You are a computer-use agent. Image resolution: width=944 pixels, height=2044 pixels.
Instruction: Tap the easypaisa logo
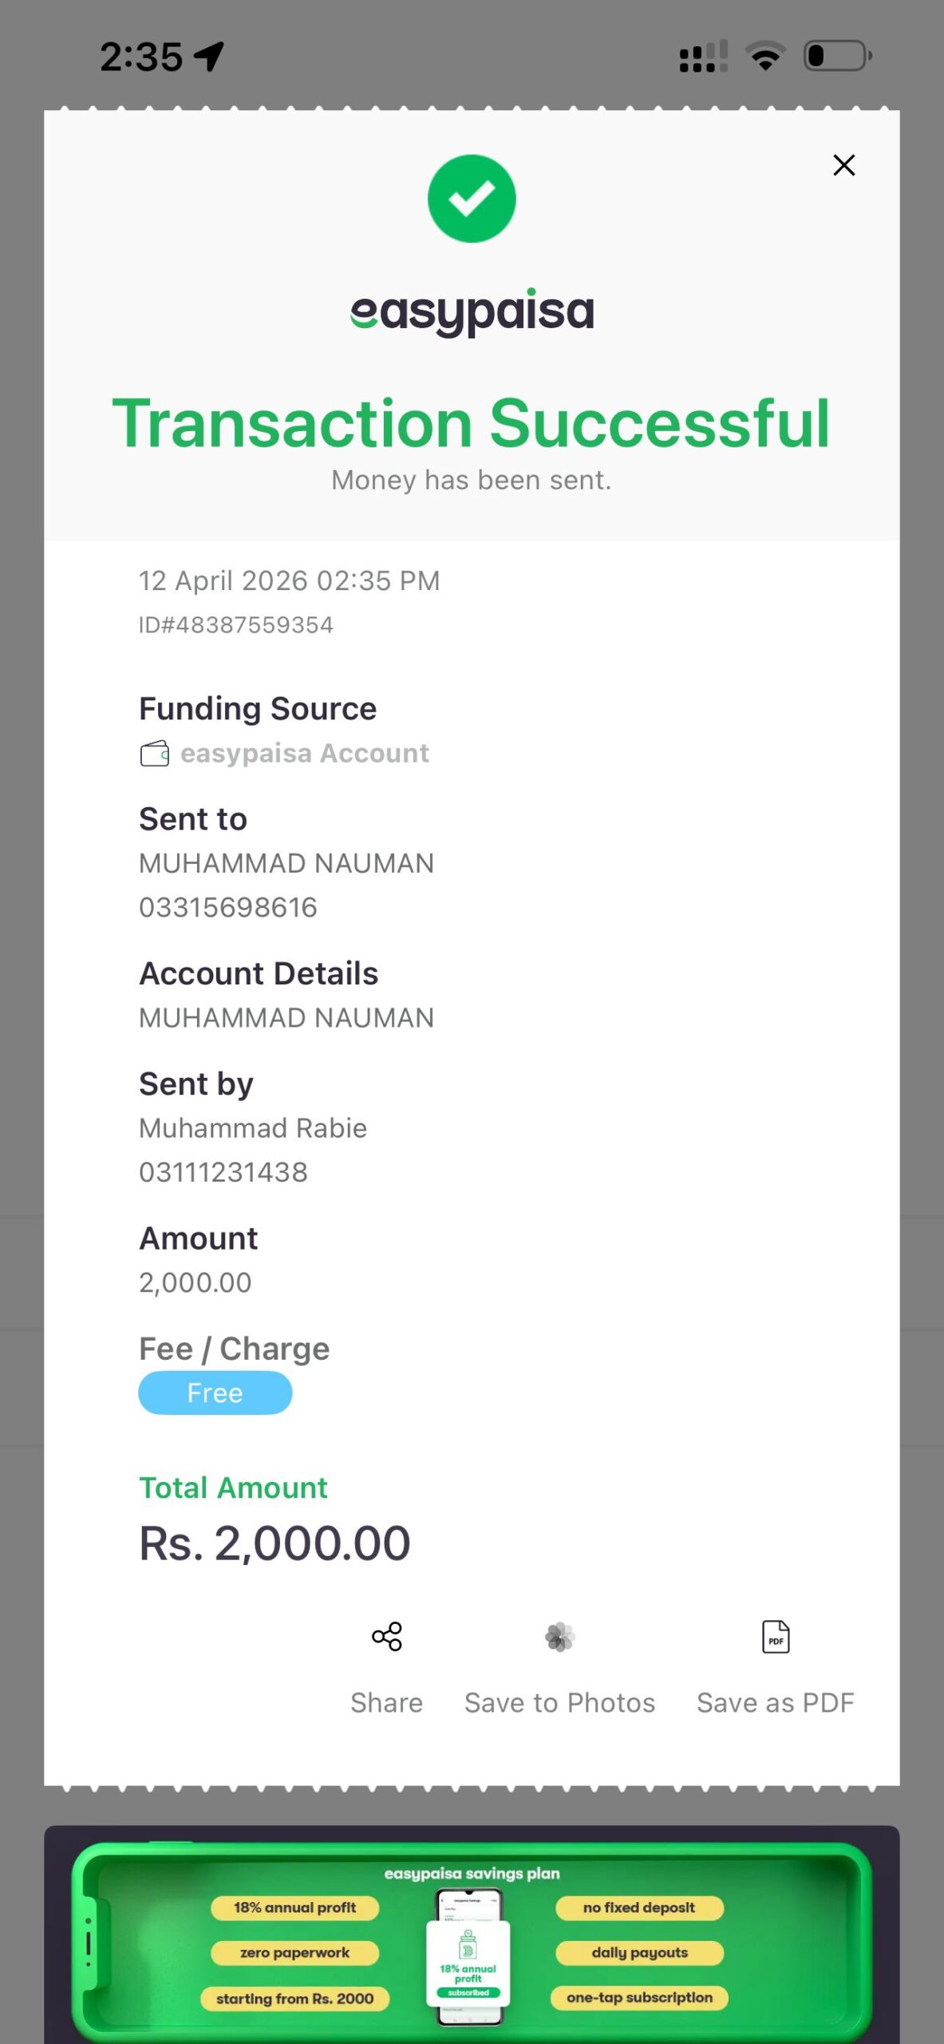pos(472,312)
